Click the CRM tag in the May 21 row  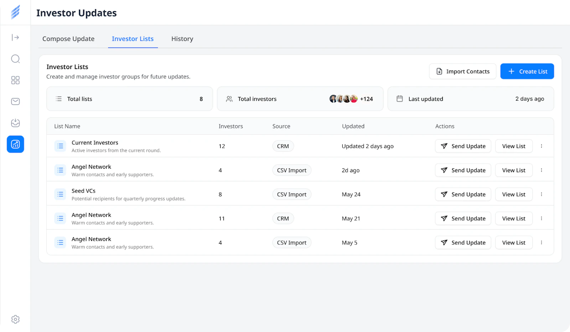pyautogui.click(x=283, y=218)
